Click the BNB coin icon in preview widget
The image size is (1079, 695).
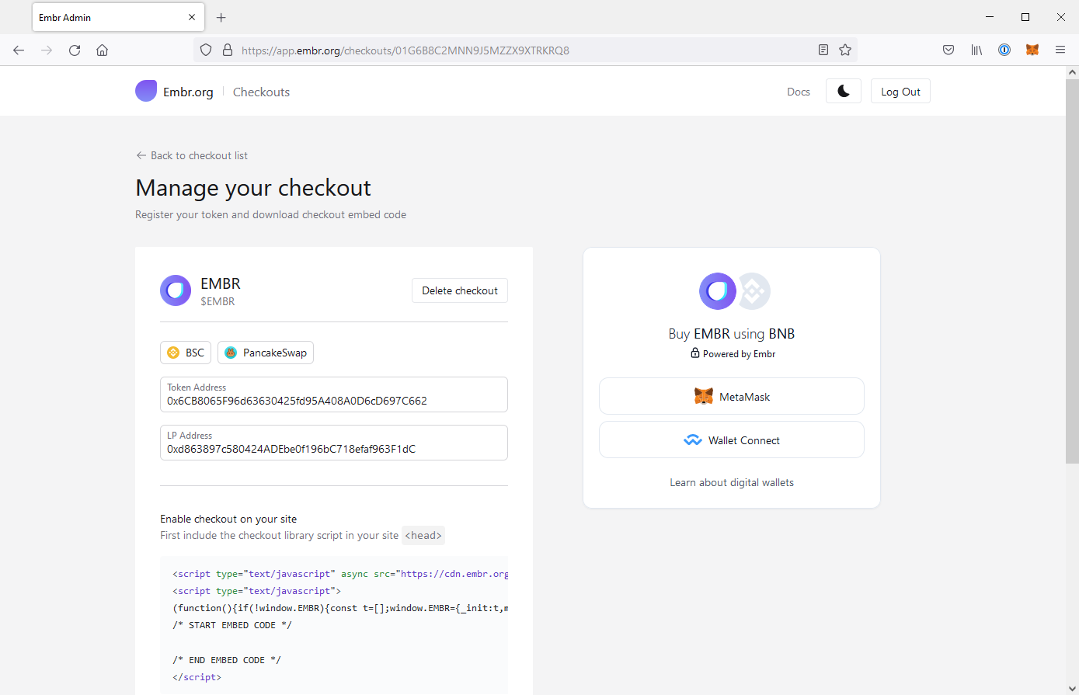click(753, 291)
